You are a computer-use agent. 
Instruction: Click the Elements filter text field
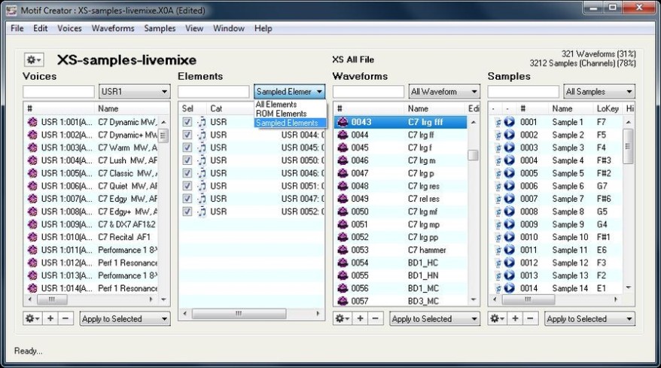tap(214, 92)
